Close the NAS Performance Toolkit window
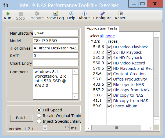 (155, 4)
